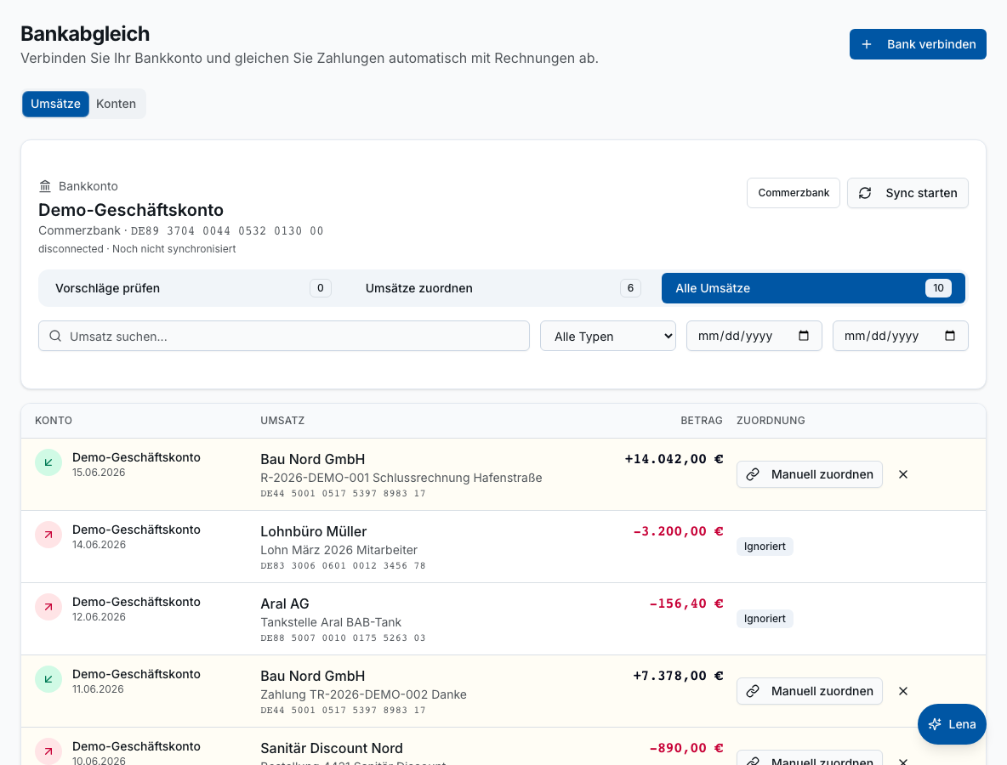This screenshot has width=1007, height=765.
Task: Click the text Tankstelle Aral BAB-Tank
Action: point(331,622)
